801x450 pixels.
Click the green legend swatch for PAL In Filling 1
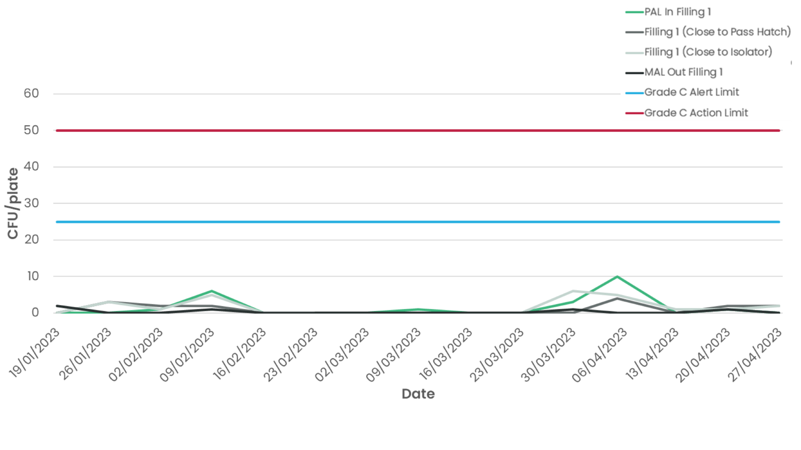tap(634, 12)
